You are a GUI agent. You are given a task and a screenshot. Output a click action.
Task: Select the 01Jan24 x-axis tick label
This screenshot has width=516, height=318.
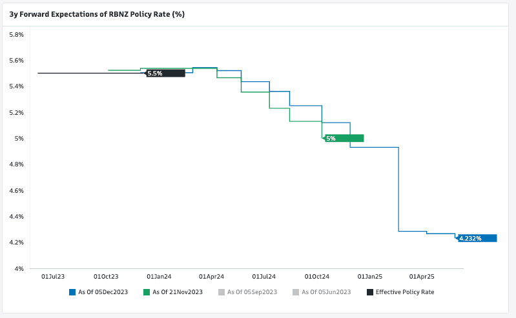pyautogui.click(x=159, y=276)
